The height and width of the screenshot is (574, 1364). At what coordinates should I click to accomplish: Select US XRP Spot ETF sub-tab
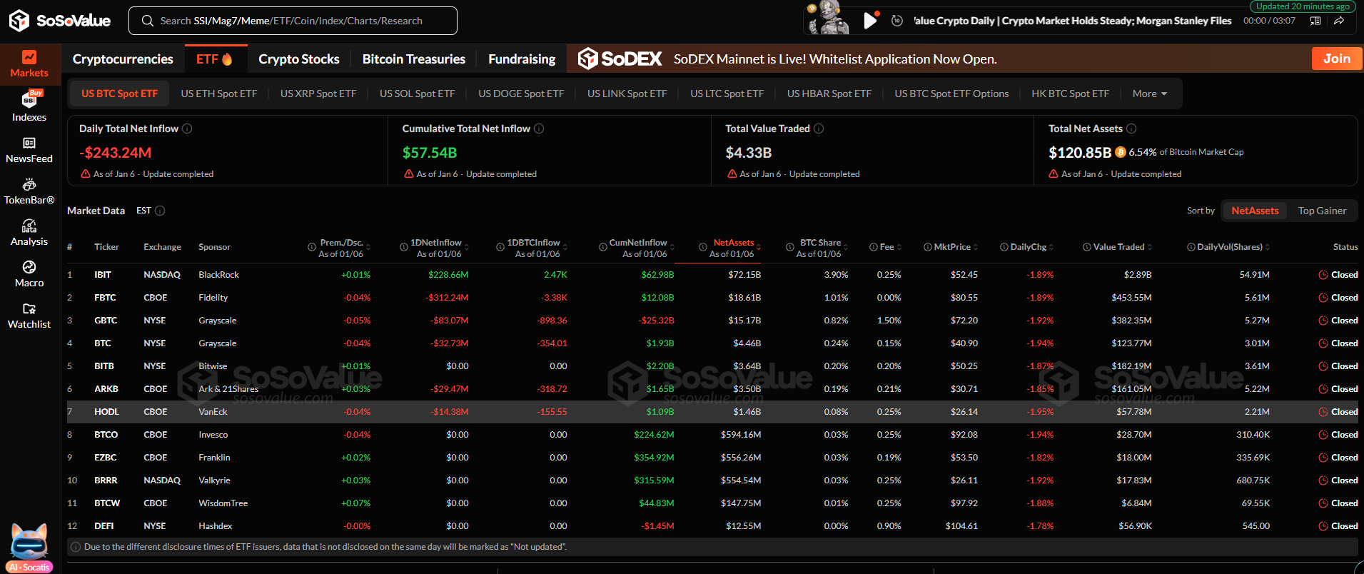click(318, 94)
